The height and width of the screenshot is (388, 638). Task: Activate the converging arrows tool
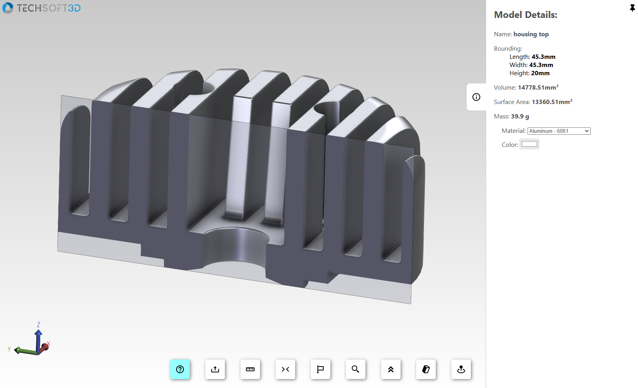(x=285, y=369)
